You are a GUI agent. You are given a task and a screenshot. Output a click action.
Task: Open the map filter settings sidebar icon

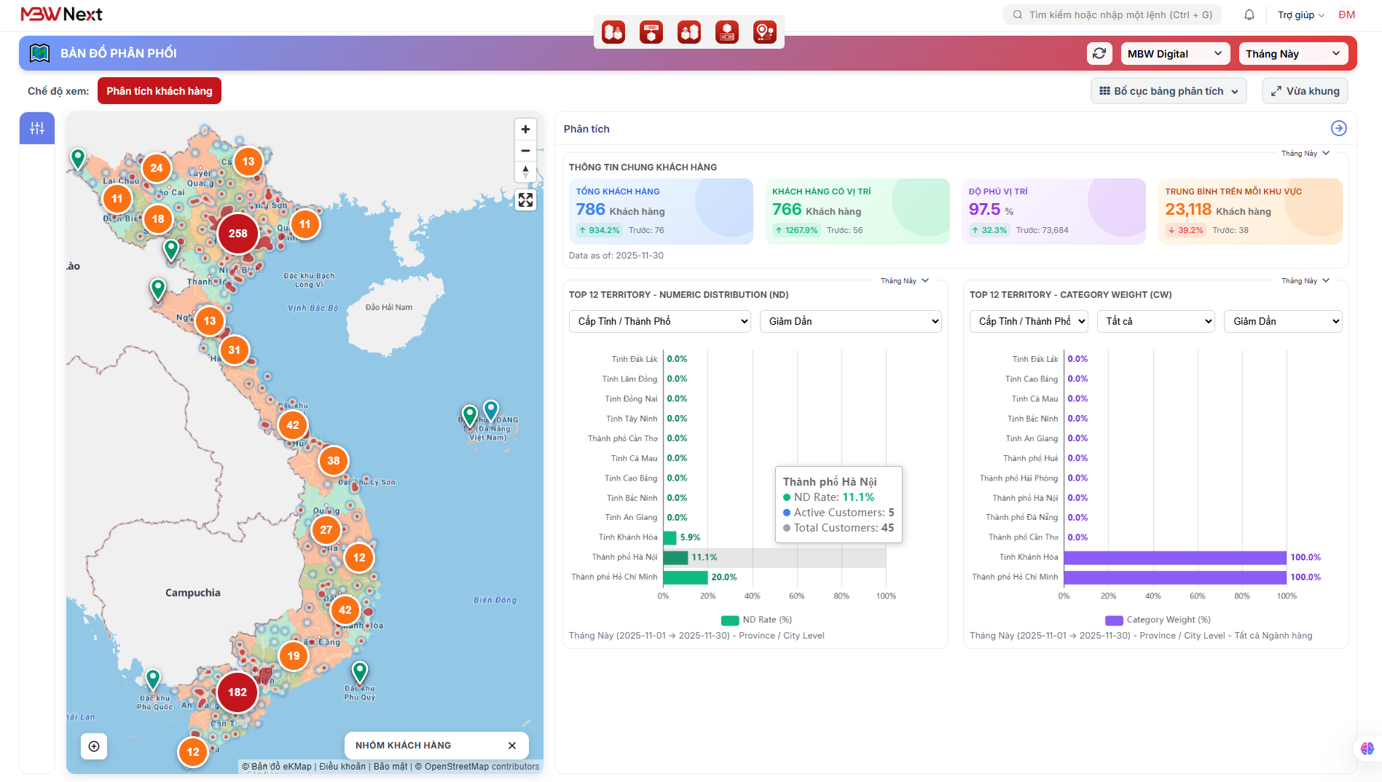coord(37,128)
